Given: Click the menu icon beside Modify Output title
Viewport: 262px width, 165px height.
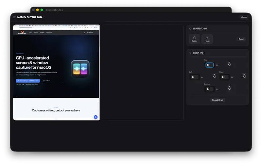Looking at the screenshot, I should pos(14,17).
